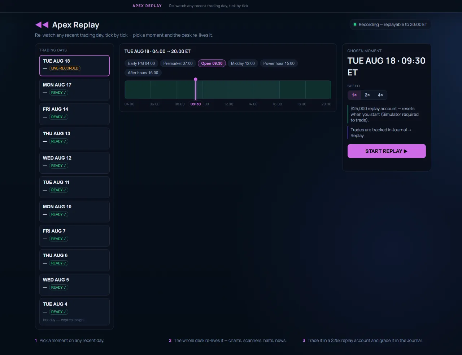Jump to Premarket 07:00 preset

[x=178, y=63]
